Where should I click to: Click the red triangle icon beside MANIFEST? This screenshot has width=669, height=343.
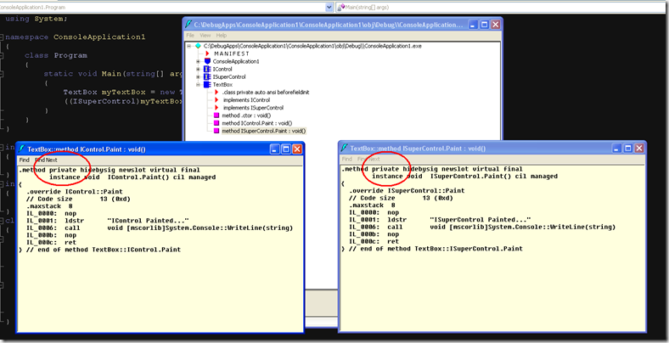point(207,53)
